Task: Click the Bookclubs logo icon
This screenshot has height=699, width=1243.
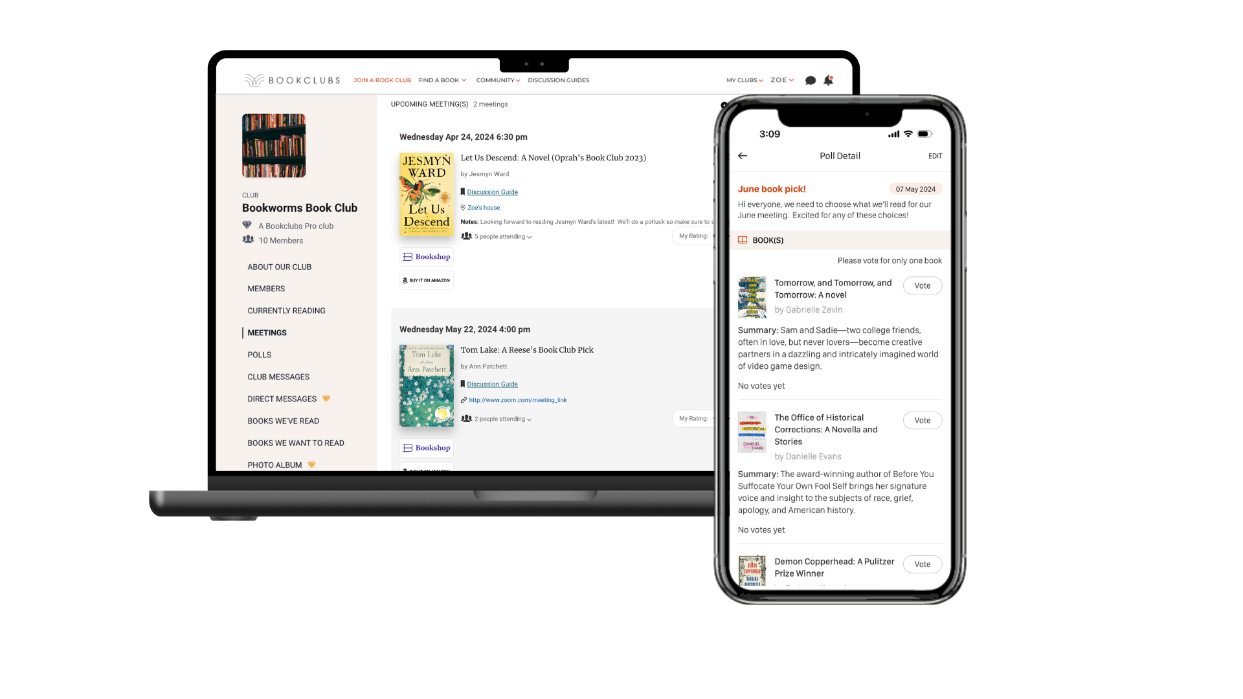Action: (252, 80)
